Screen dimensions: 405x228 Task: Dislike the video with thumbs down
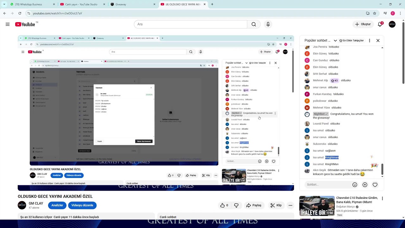236,205
